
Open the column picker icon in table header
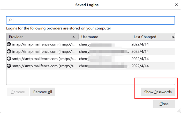coord(173,37)
